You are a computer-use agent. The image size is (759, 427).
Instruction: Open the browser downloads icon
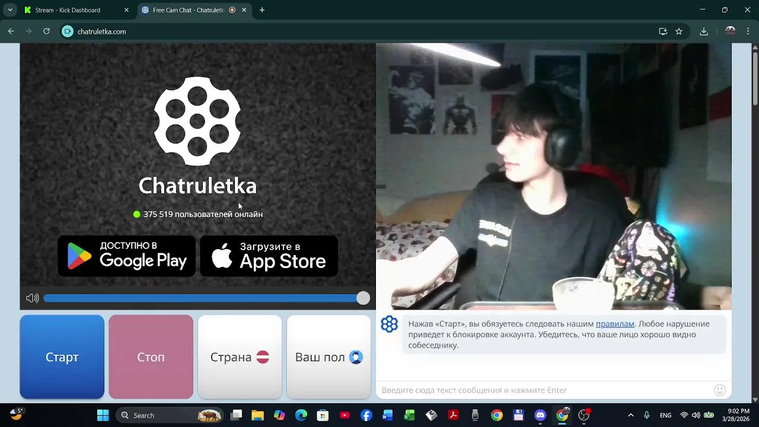pos(704,31)
